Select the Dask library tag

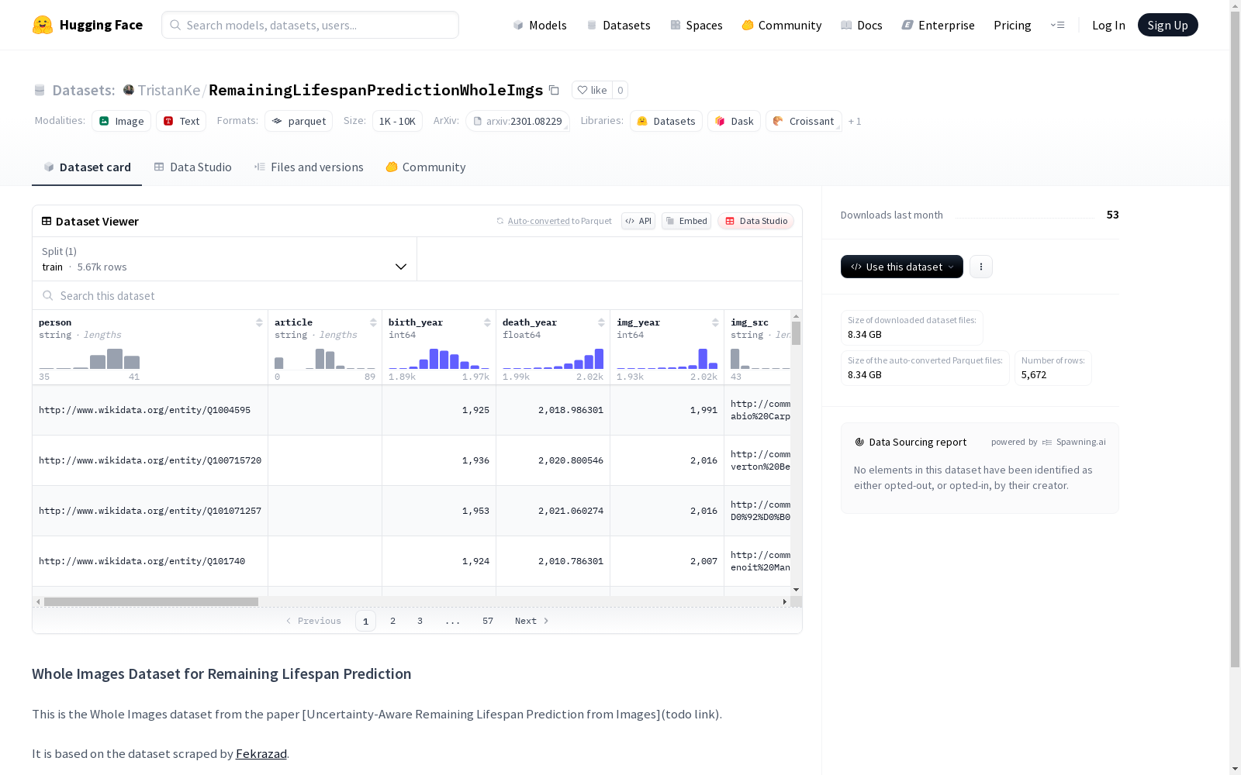734,121
